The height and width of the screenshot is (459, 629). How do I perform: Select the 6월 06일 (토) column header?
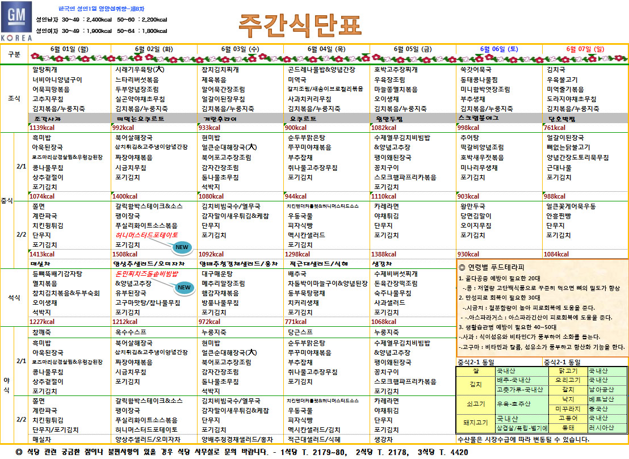tap(498, 49)
